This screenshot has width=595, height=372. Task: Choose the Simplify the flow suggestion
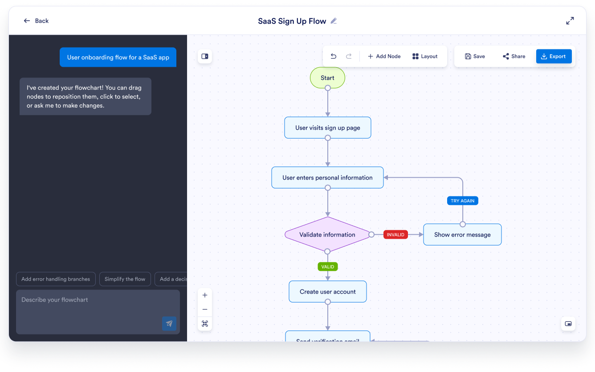pyautogui.click(x=125, y=279)
